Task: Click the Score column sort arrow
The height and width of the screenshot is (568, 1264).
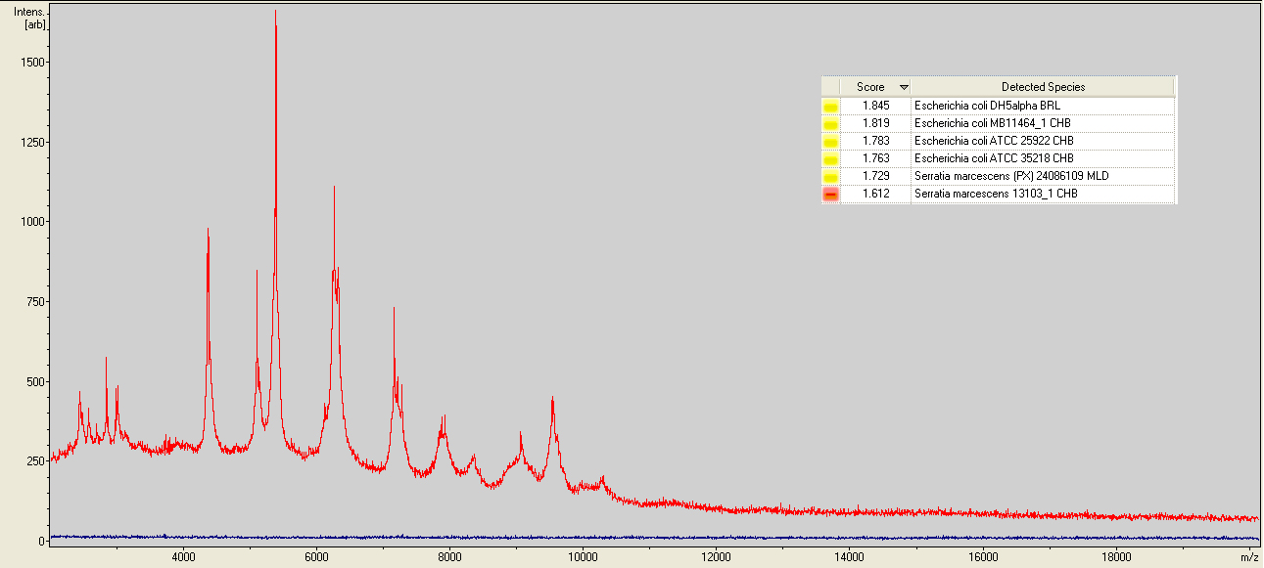Action: (x=903, y=87)
